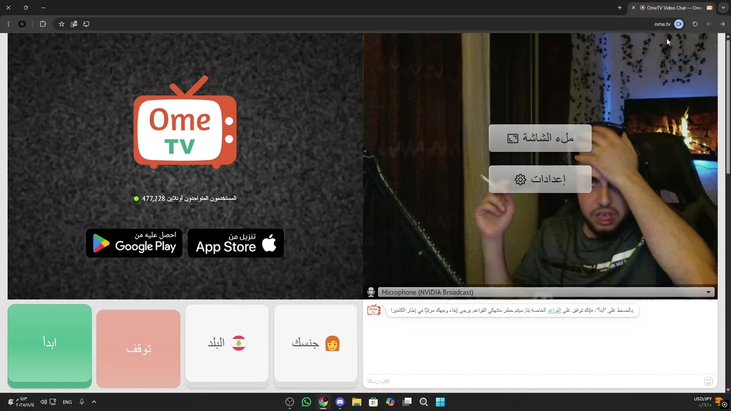The image size is (731, 411).
Task: Open Google Chrome from the taskbar
Action: point(323,402)
